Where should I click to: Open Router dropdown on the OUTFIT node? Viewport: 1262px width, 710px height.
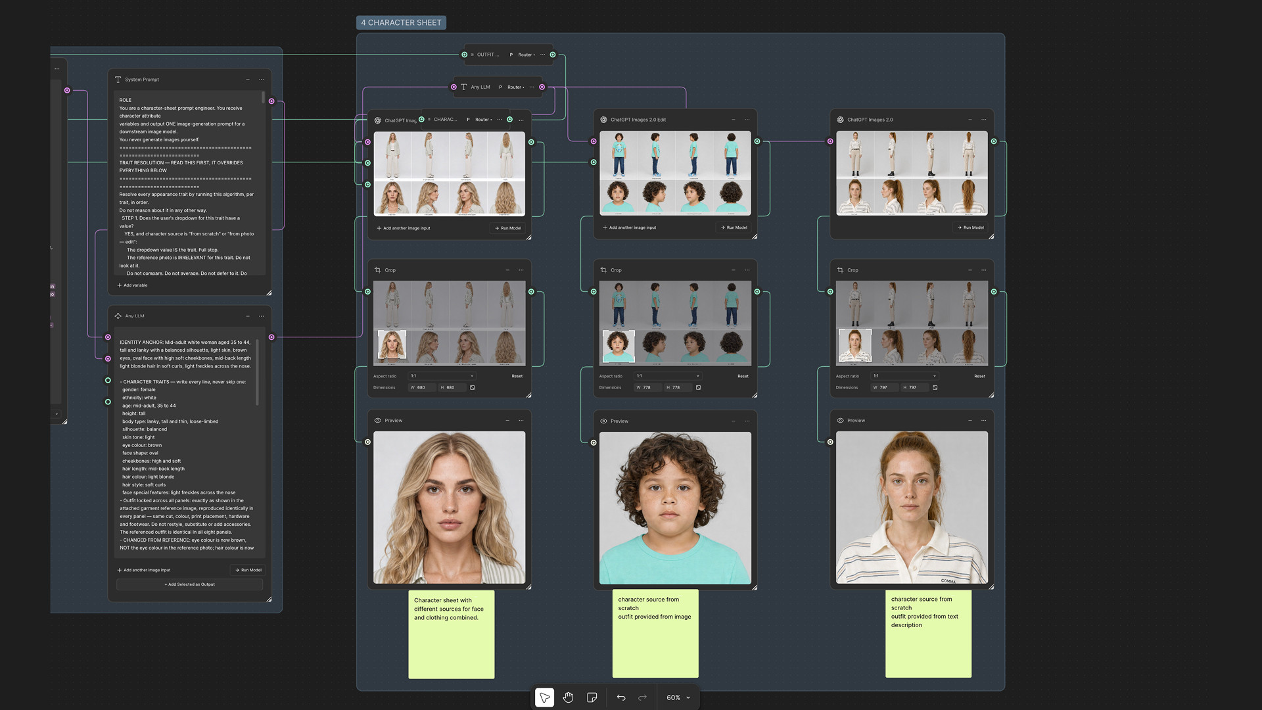coord(526,55)
